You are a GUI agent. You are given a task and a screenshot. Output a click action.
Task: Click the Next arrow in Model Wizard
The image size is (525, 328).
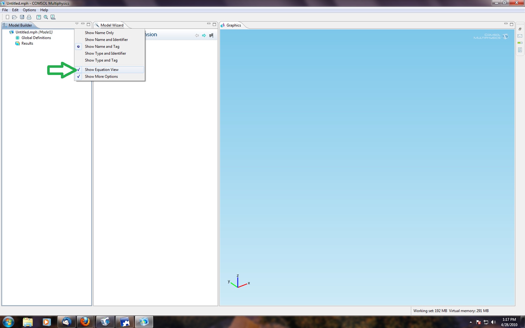[x=204, y=35]
